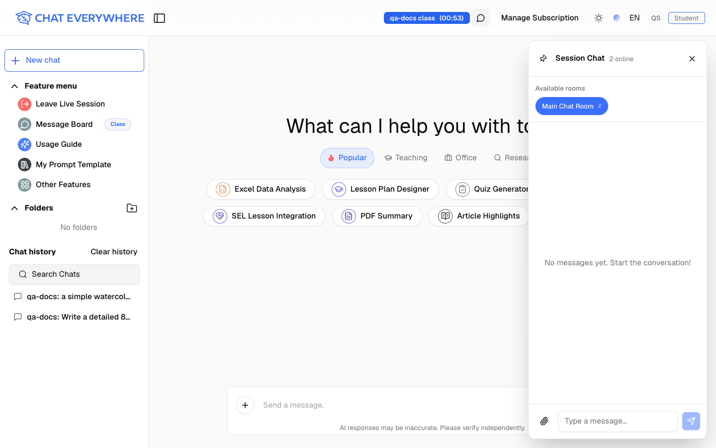
Task: Switch to the Teaching tab
Action: pos(406,158)
